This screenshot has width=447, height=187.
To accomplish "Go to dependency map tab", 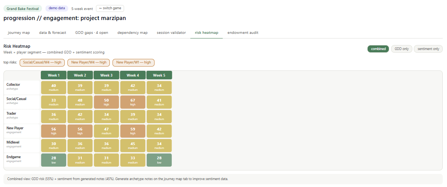I will point(133,33).
